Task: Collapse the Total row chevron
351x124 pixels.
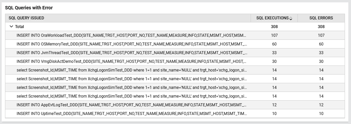Action: coord(11,26)
